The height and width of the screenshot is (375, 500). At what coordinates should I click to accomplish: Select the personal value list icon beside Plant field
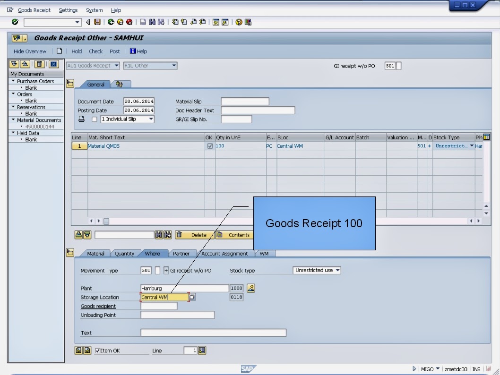point(251,288)
